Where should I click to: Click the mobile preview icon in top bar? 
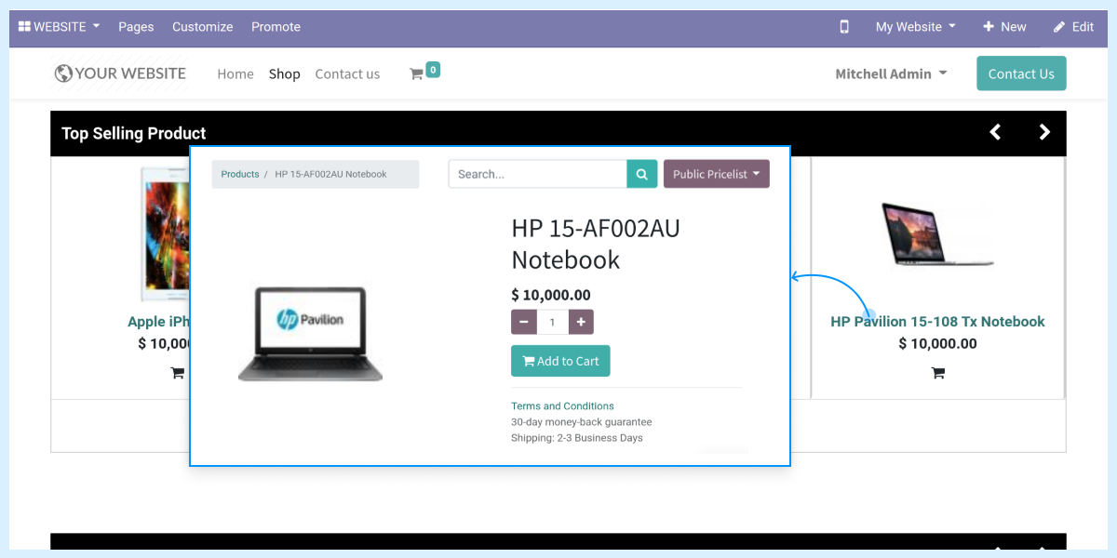click(844, 27)
